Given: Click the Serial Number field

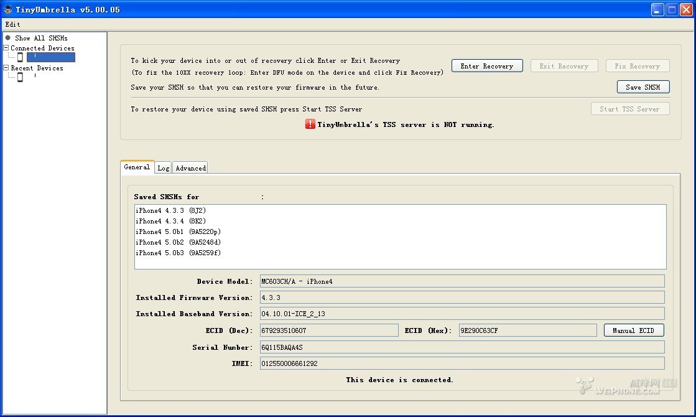Looking at the screenshot, I should 462,347.
